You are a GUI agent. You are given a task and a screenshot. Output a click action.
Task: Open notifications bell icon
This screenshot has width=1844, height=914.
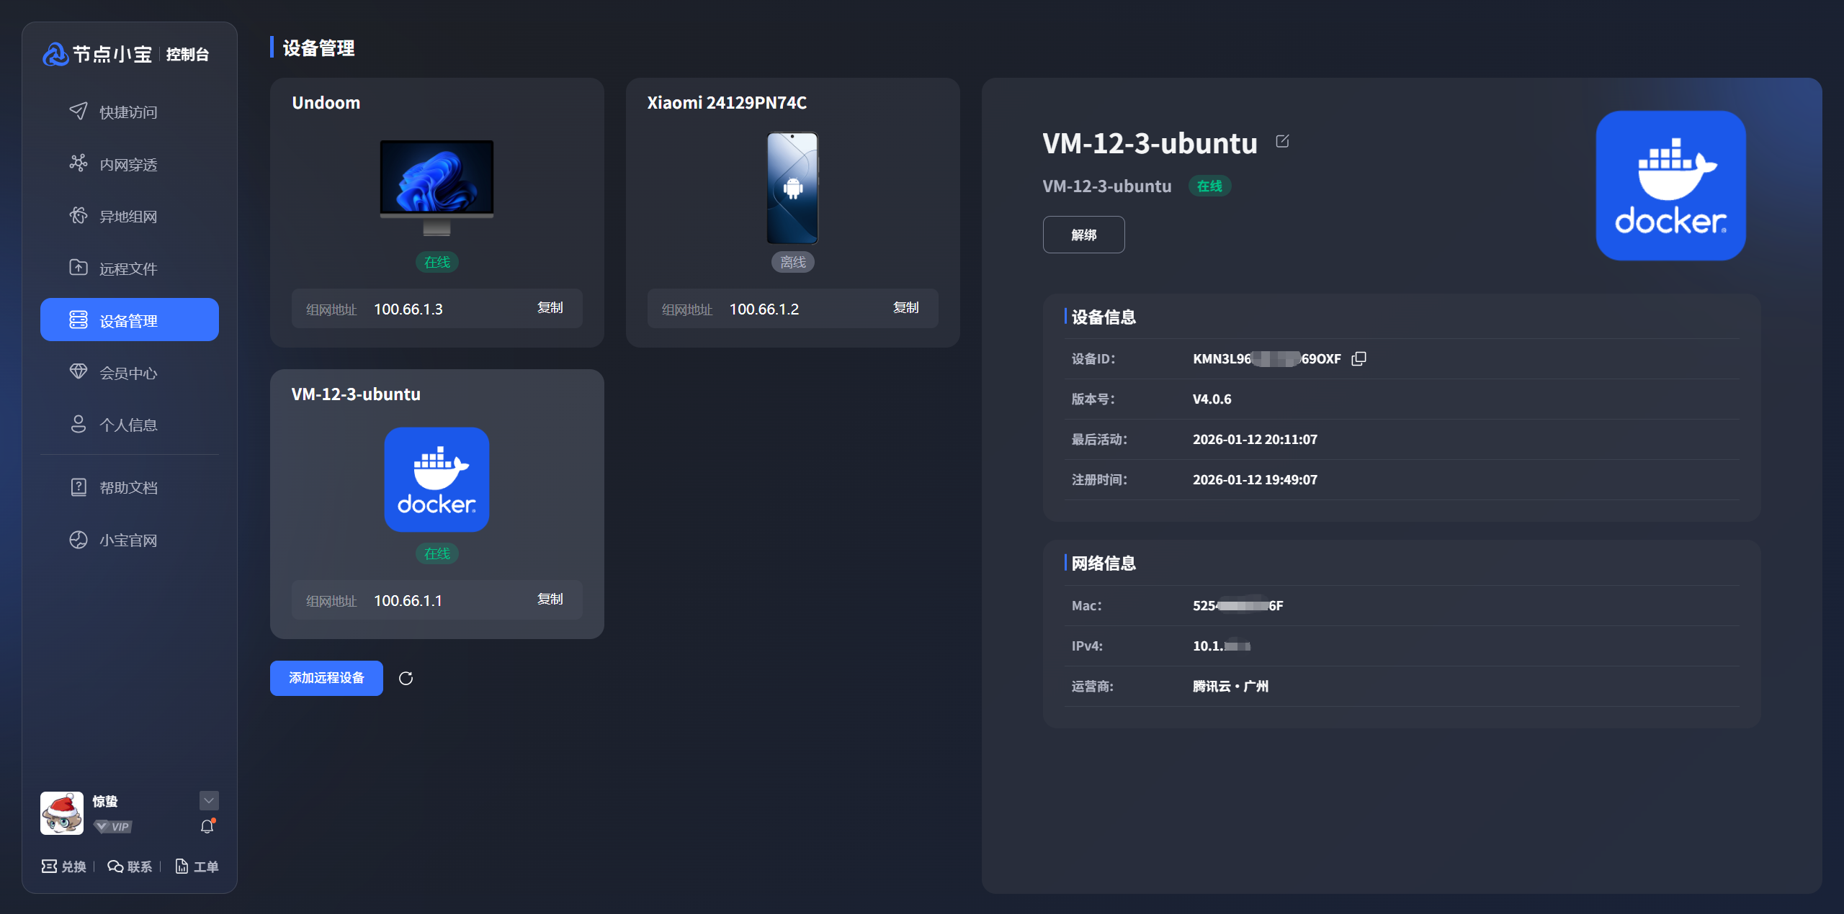pyautogui.click(x=207, y=826)
